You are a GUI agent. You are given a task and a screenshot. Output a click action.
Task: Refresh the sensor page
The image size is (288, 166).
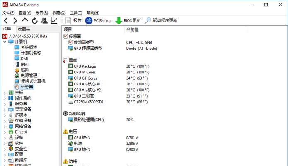coord(34,21)
